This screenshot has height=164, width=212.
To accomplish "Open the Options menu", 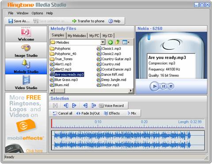I will coord(37,13).
